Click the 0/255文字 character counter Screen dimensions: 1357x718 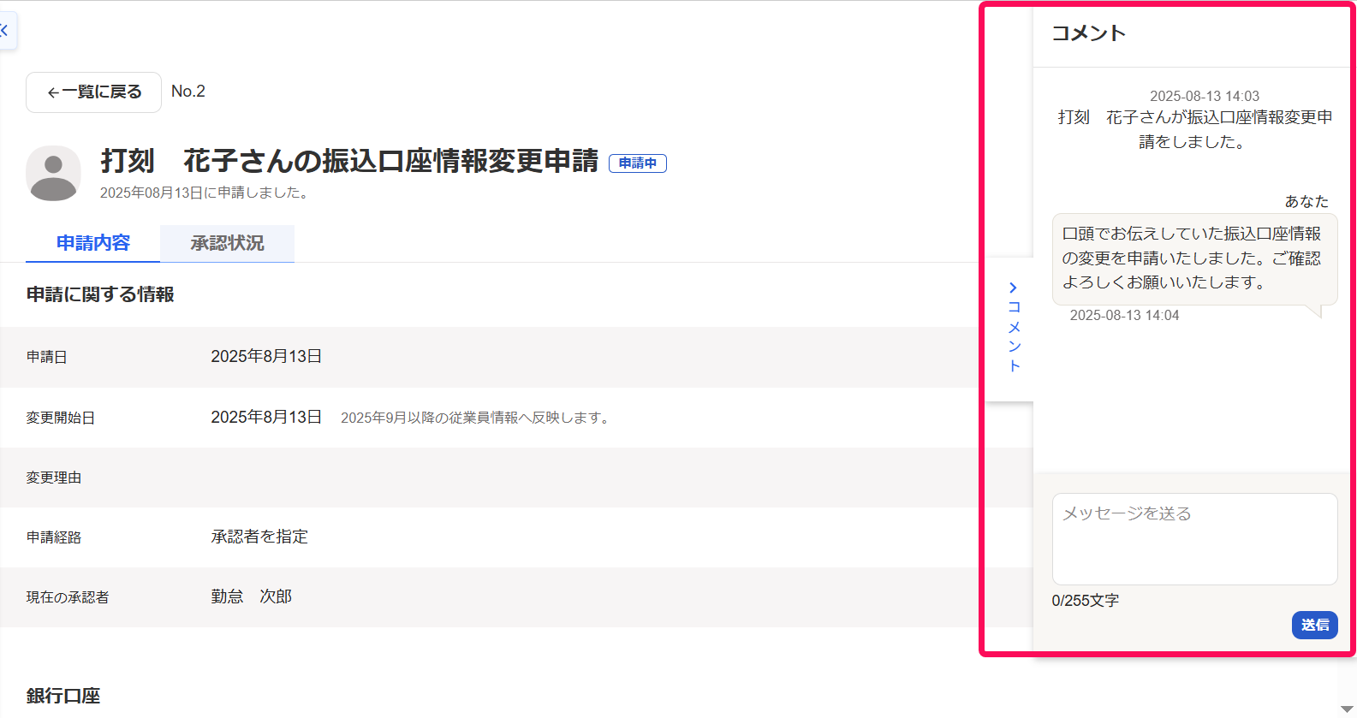point(1085,601)
